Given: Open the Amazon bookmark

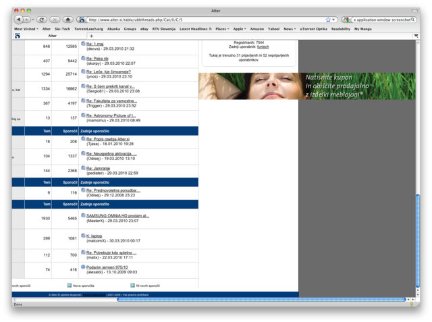Looking at the screenshot, I should pos(256,29).
